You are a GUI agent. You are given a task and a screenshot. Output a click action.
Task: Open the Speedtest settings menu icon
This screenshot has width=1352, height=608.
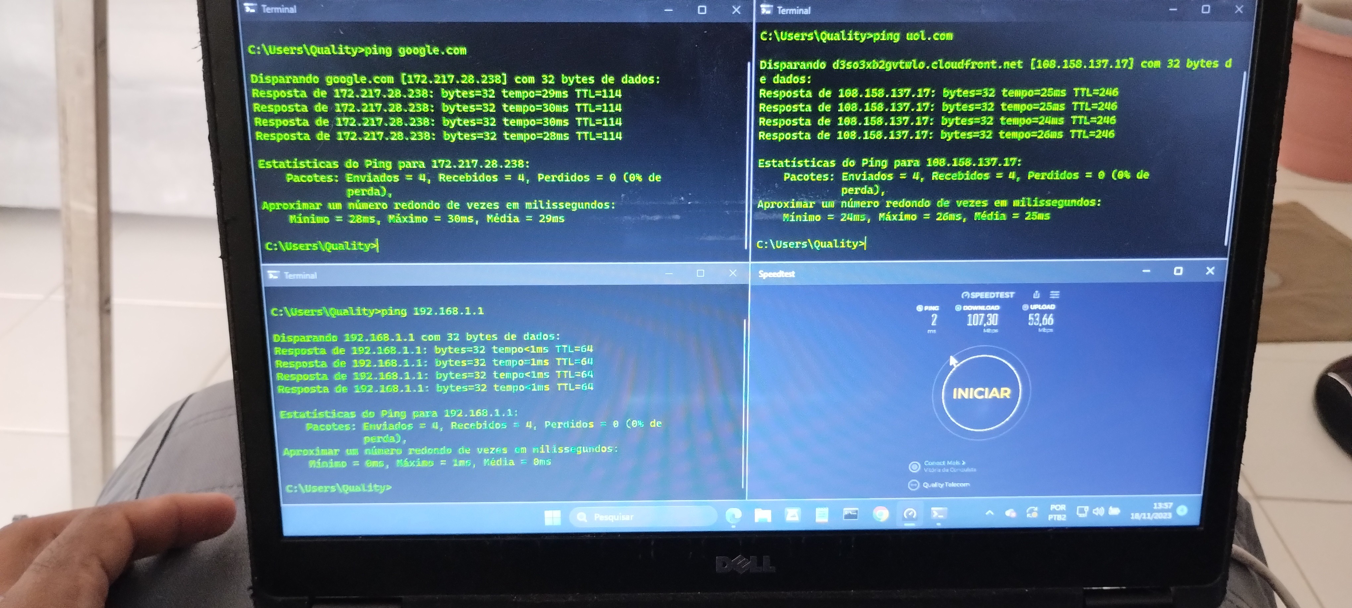1054,294
